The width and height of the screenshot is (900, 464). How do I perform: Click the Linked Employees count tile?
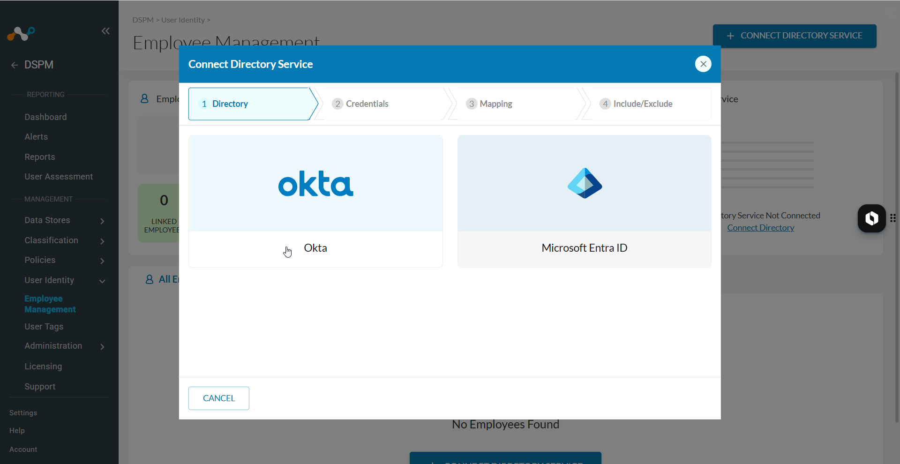click(159, 213)
